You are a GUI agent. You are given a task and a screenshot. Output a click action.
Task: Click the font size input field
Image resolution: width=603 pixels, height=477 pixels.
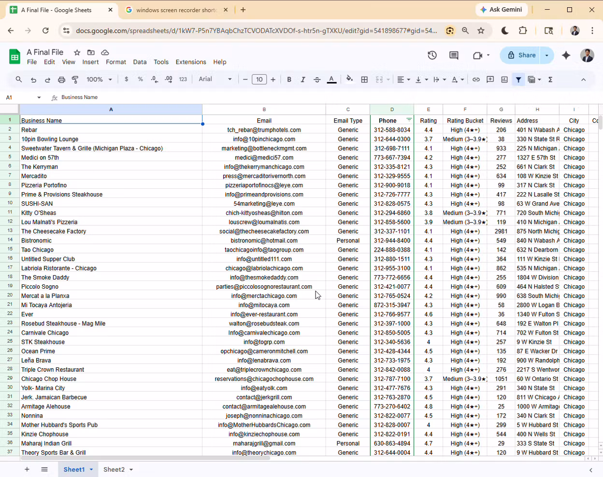(x=259, y=80)
